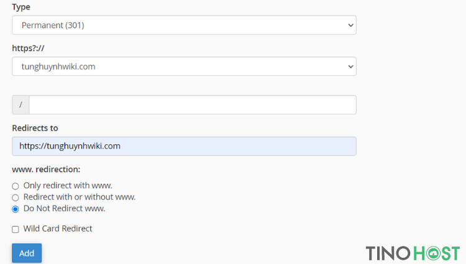Click the Only redirect with www. label text
This screenshot has height=264, width=466.
pos(68,186)
